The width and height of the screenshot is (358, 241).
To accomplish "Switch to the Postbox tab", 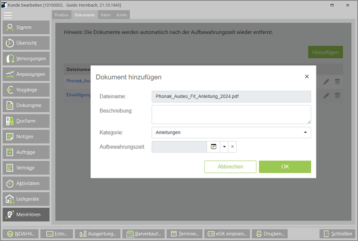I will pos(61,15).
